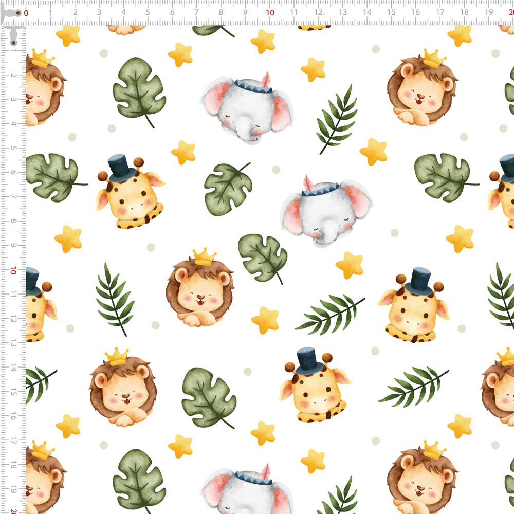The width and height of the screenshot is (514, 514).
Task: Click number 11 on the vertical ruler
Action: pos(13,294)
